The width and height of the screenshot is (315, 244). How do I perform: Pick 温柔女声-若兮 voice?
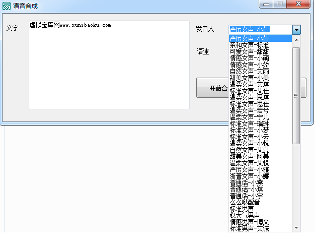260,110
